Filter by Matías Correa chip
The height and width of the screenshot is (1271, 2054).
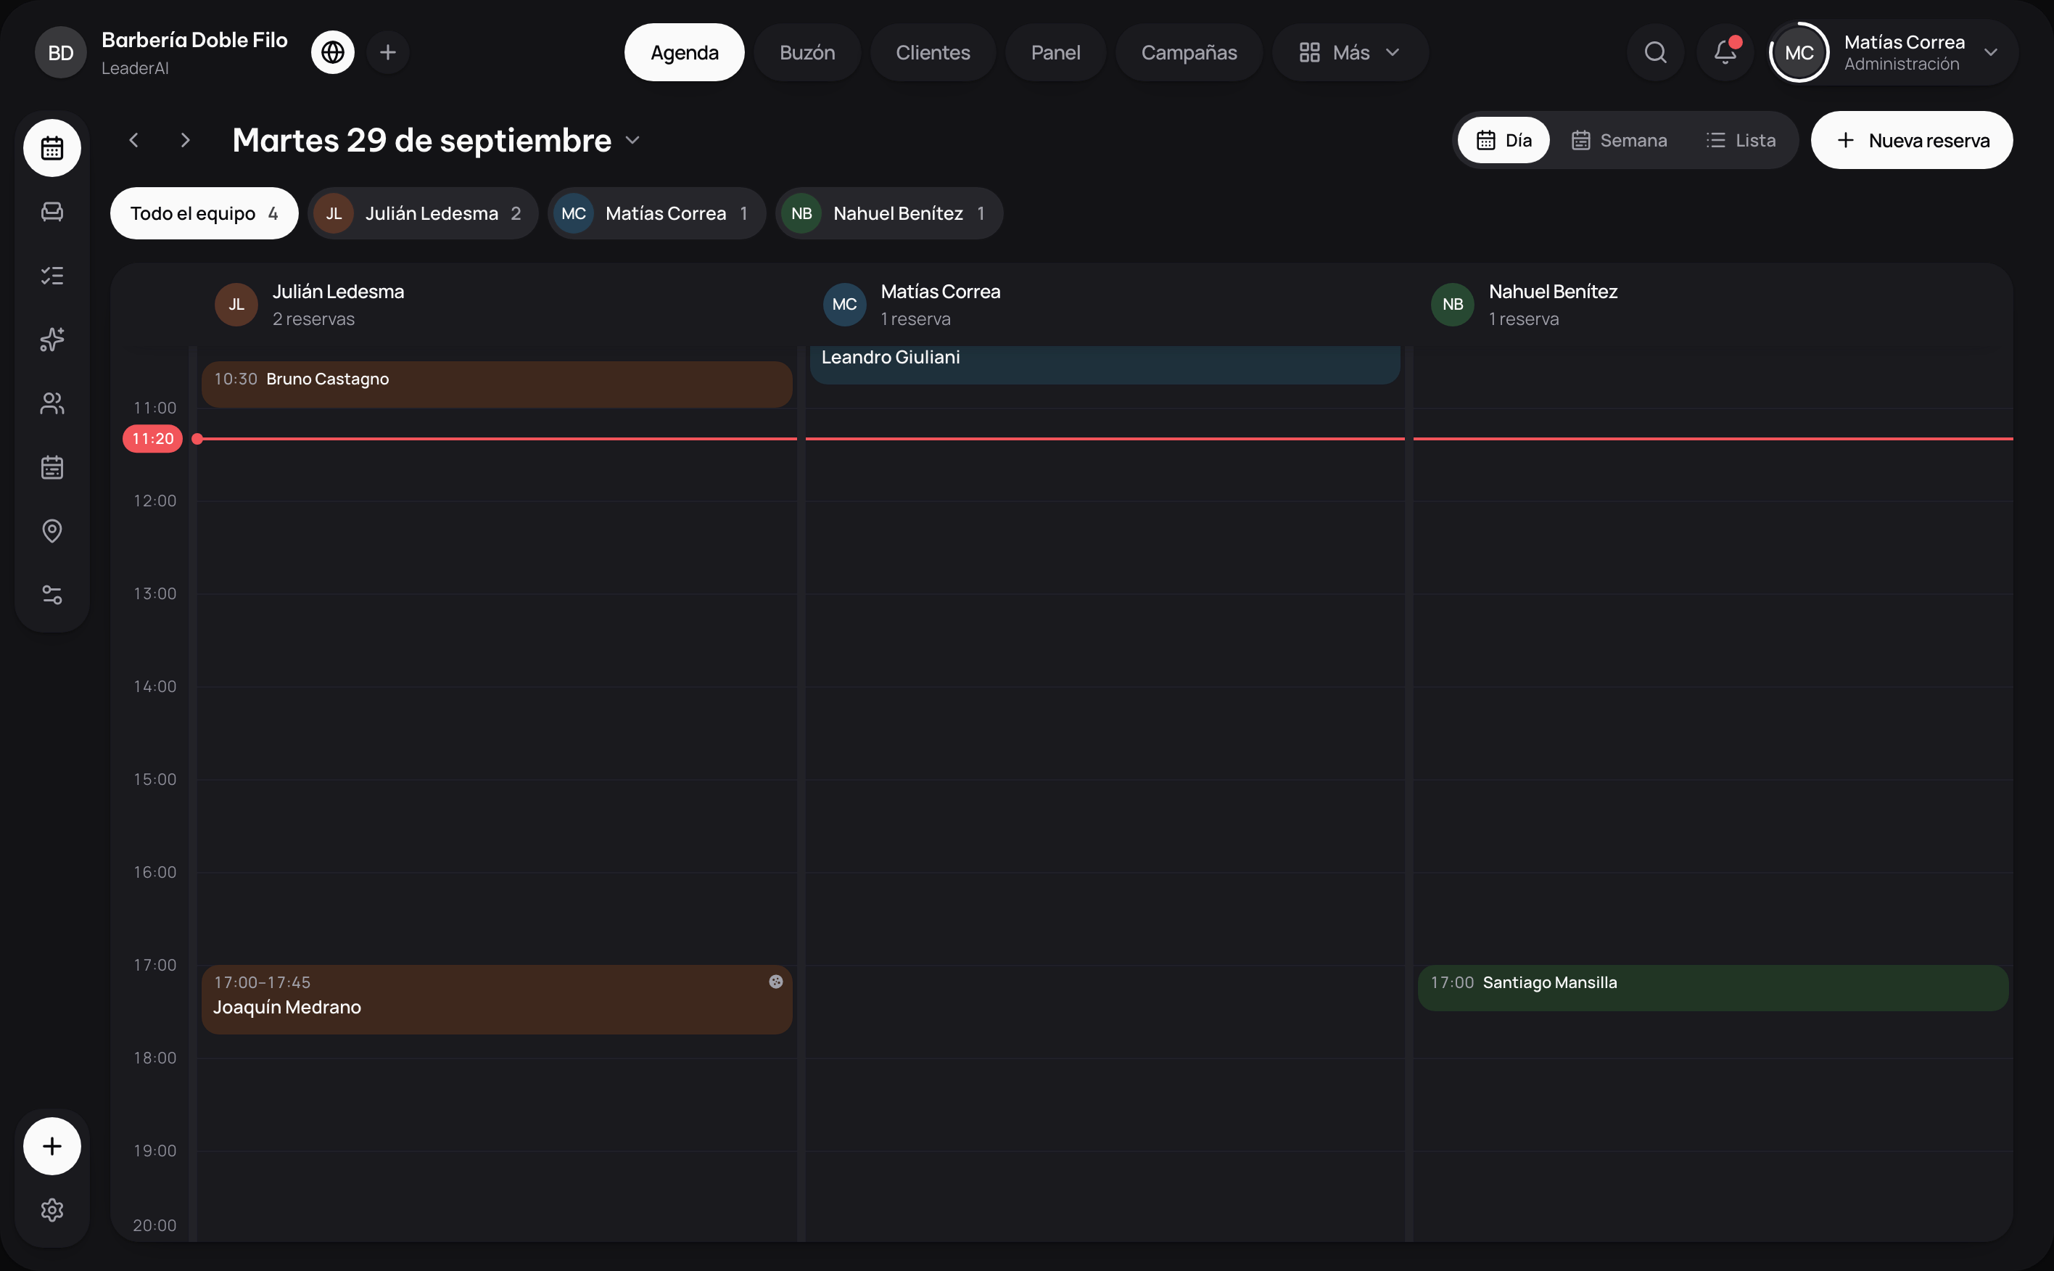pyautogui.click(x=656, y=213)
